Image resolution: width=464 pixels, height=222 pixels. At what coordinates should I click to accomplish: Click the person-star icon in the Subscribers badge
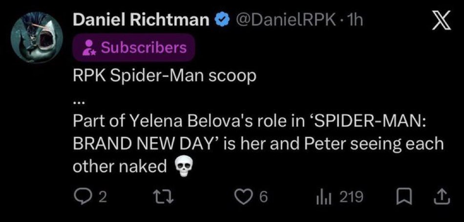point(89,48)
